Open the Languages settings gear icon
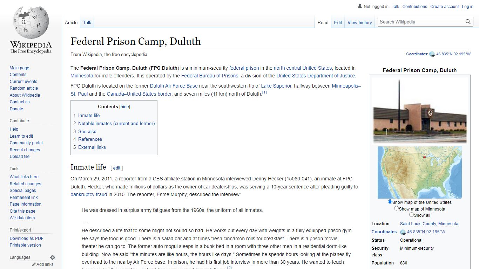The image size is (479, 269). [53, 257]
